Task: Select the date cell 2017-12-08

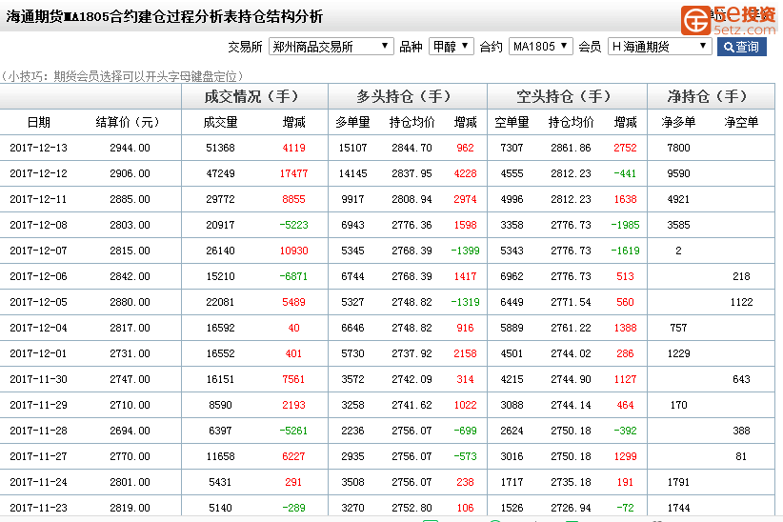Action: point(38,225)
